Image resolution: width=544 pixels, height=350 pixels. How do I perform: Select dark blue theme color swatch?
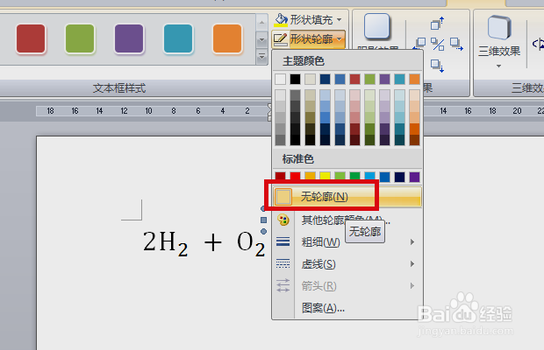click(325, 80)
